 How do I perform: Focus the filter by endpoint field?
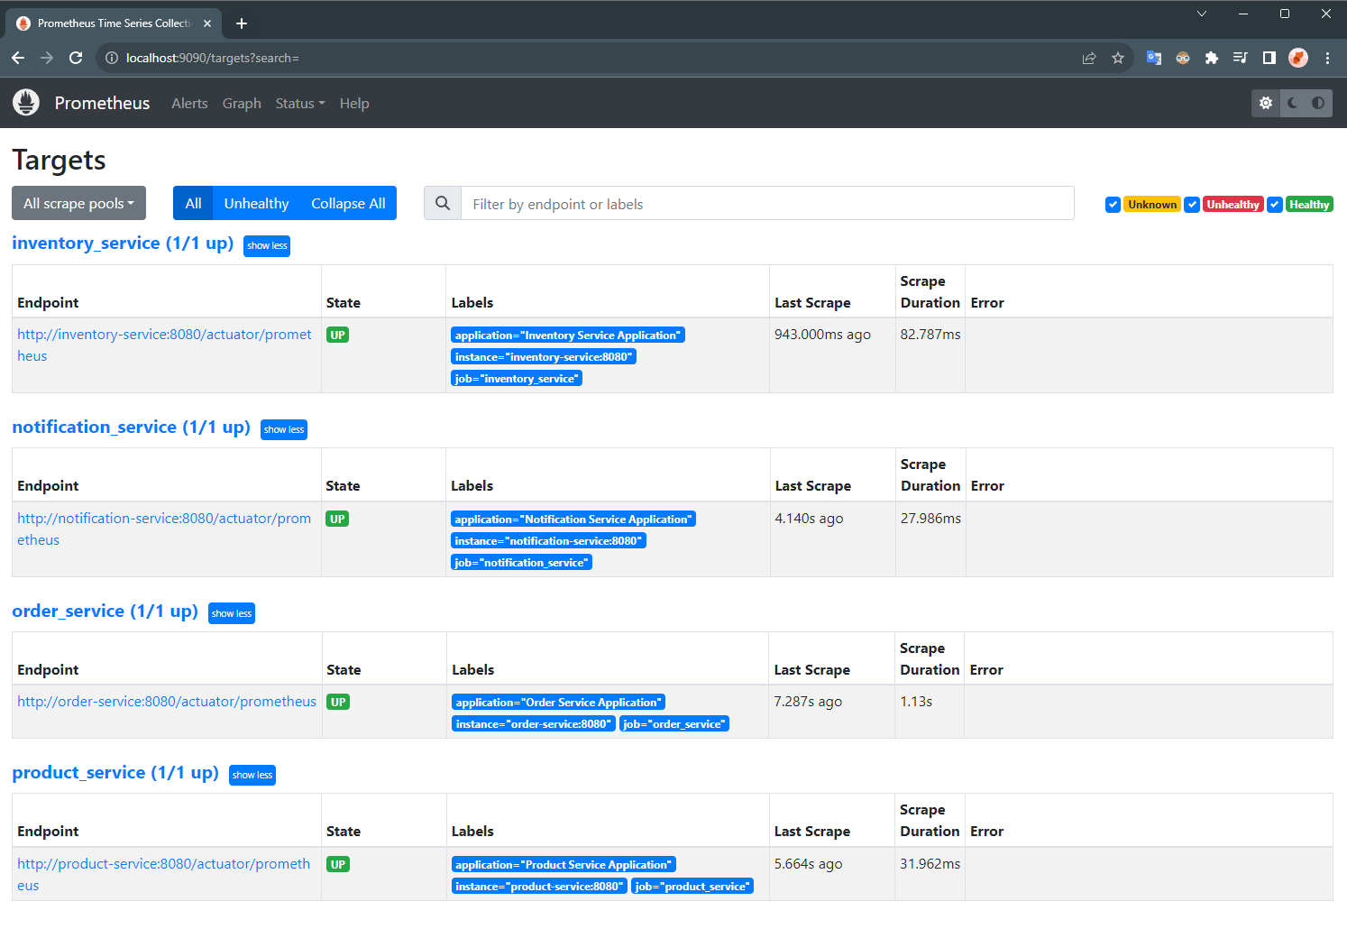coord(767,203)
